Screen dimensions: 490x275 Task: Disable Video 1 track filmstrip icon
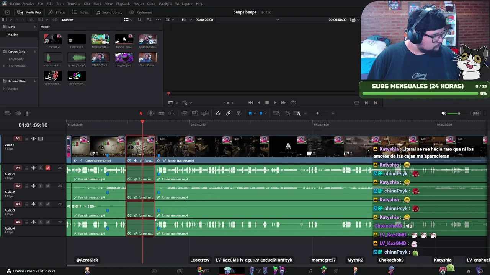(x=41, y=139)
